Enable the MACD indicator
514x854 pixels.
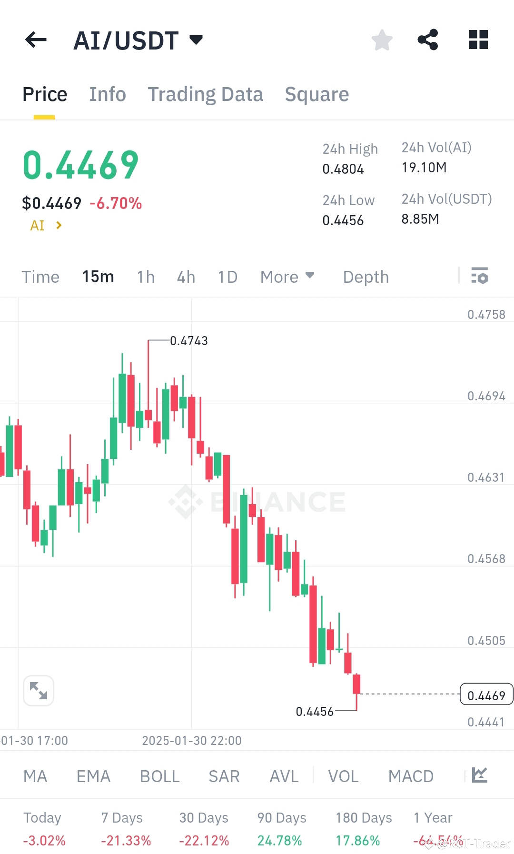pos(411,775)
